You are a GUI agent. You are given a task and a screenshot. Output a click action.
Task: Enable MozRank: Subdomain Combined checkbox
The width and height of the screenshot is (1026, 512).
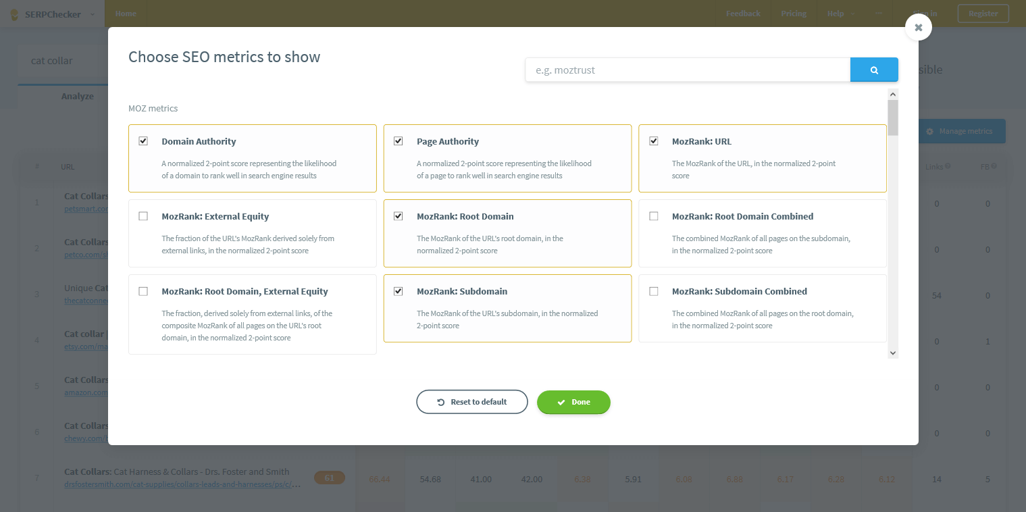coord(654,291)
